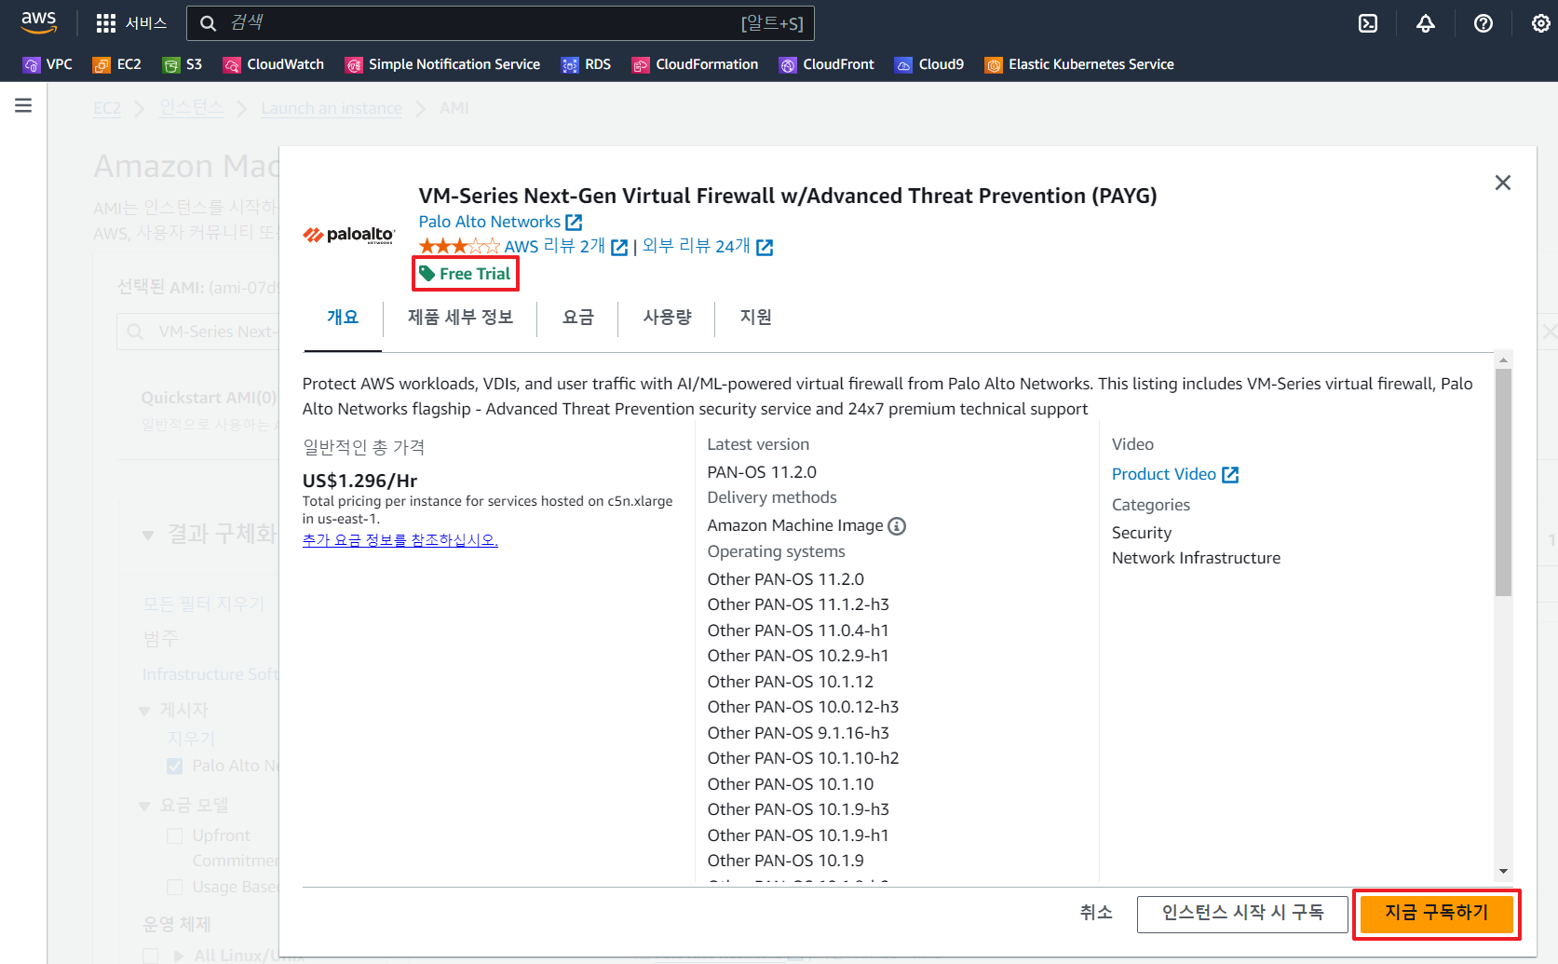
Task: Switch to the 요금 tab
Action: point(577,318)
